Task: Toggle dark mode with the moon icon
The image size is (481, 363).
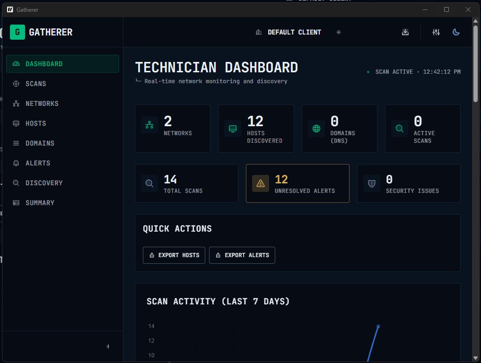Action: tap(455, 32)
